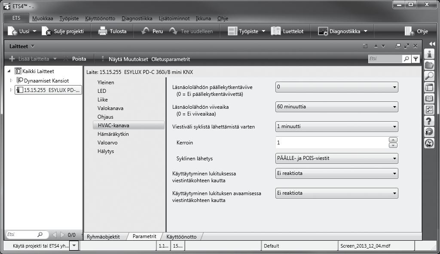Open the Työpiste workspace icon

232,31
